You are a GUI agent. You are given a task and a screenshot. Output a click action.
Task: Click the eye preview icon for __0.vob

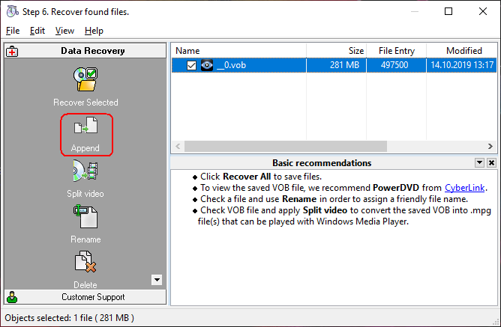pyautogui.click(x=207, y=65)
